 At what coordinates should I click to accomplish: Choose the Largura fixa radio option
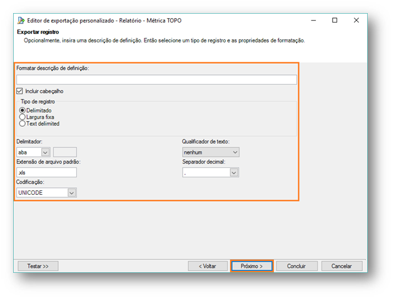point(23,117)
